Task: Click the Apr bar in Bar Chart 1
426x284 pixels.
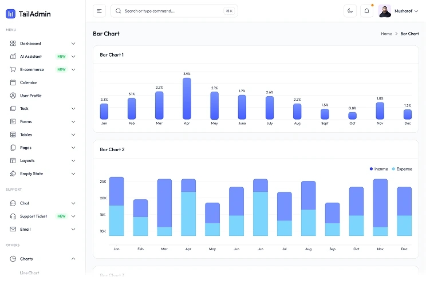Action: click(x=187, y=98)
